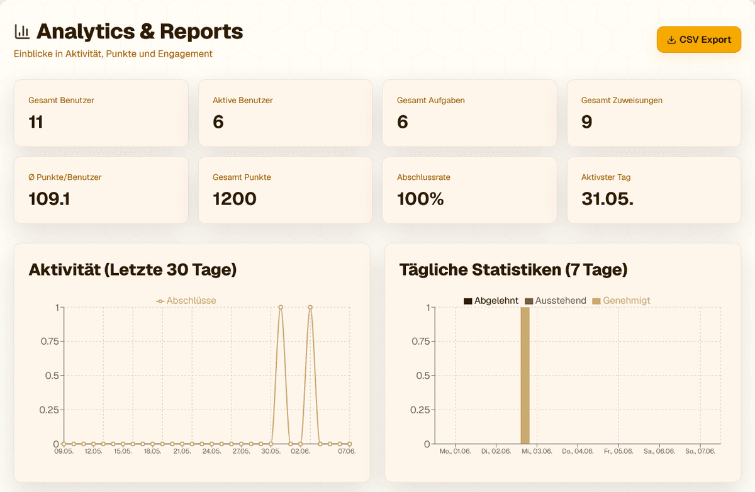Click the bar chart icon beside Analytics title
The image size is (755, 492).
[22, 31]
